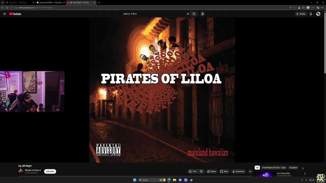Viewport: 326px width, 183px height.
Task: Click the taskbar Search box
Action: click(152, 180)
